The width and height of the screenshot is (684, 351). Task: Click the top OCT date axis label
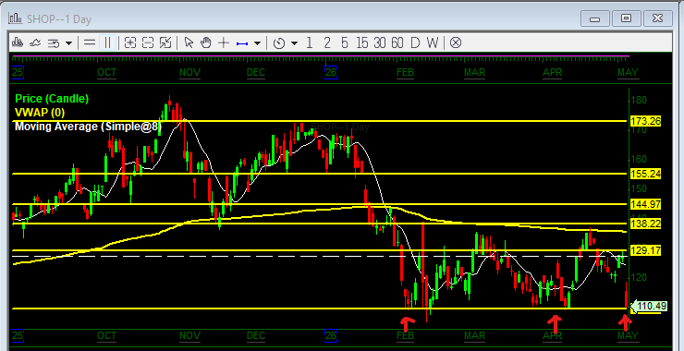click(107, 72)
